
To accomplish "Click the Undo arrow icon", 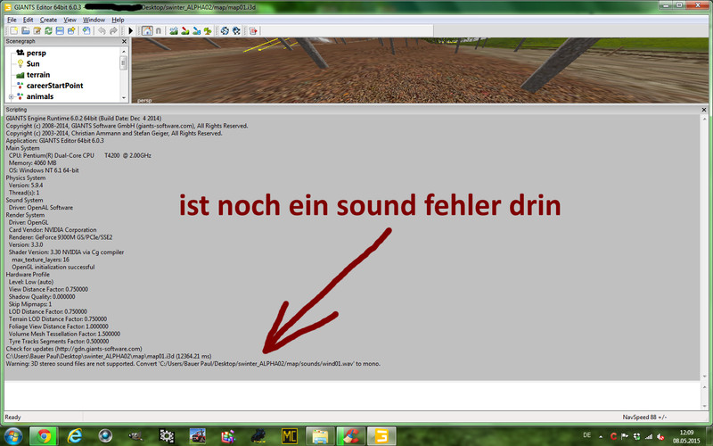I will 101,30.
